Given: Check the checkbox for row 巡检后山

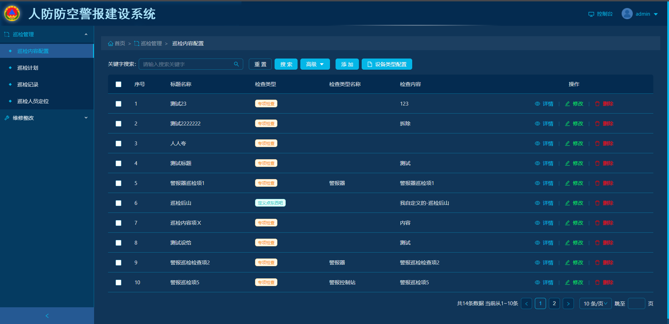Looking at the screenshot, I should (118, 203).
